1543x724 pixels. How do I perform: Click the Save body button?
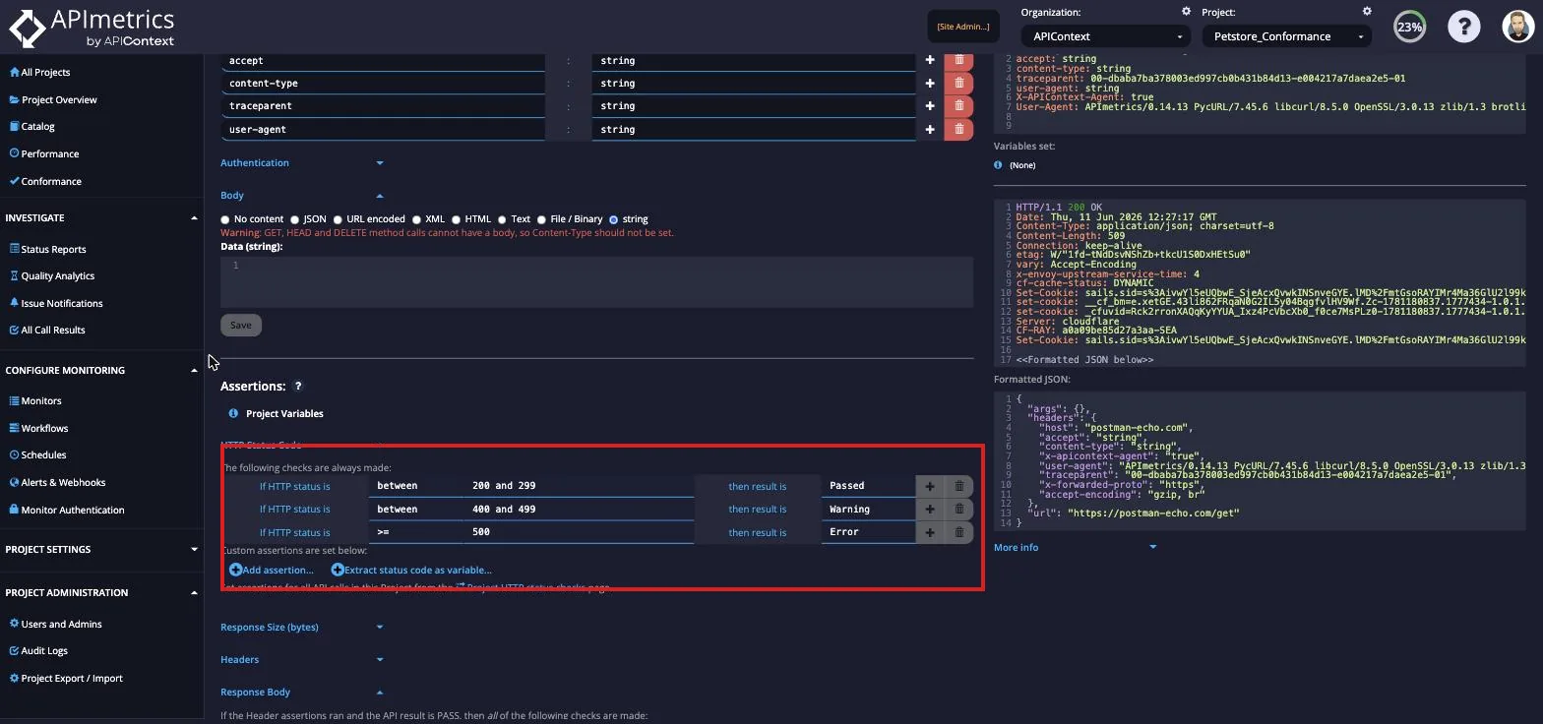tap(241, 326)
